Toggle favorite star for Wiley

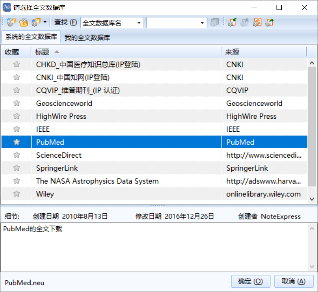point(16,194)
